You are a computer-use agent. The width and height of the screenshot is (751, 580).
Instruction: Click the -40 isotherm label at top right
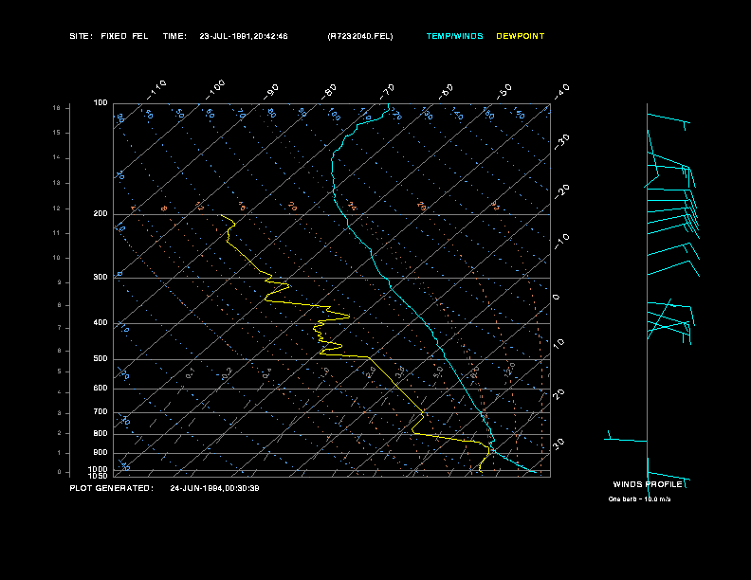click(562, 92)
